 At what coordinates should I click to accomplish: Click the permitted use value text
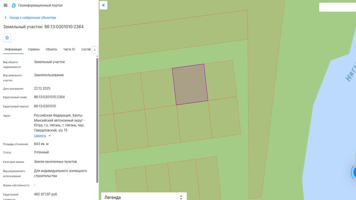[61, 173]
